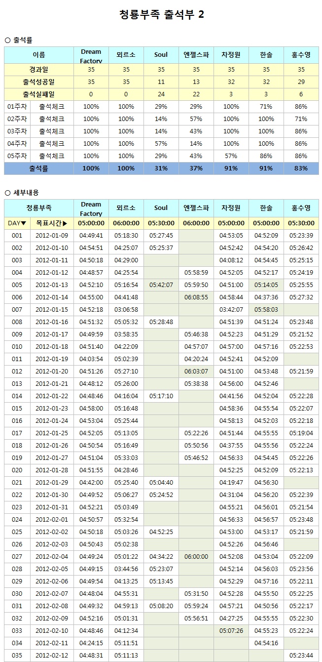Click the 31% total attendance cell
This screenshot has width=322, height=662.
point(161,168)
